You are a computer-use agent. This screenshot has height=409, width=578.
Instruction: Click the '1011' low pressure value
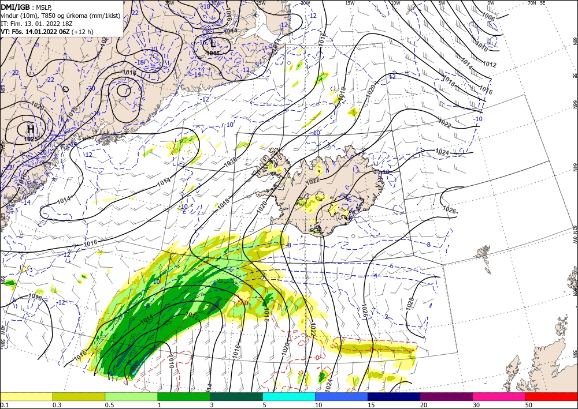213,53
